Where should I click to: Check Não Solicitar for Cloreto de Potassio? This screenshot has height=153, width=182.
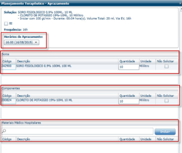pos(166,101)
